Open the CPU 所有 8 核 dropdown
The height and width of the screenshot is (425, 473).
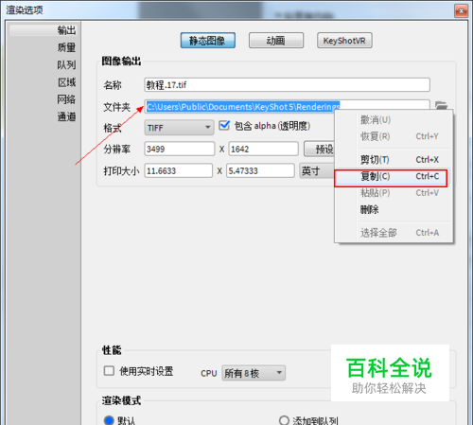[254, 373]
